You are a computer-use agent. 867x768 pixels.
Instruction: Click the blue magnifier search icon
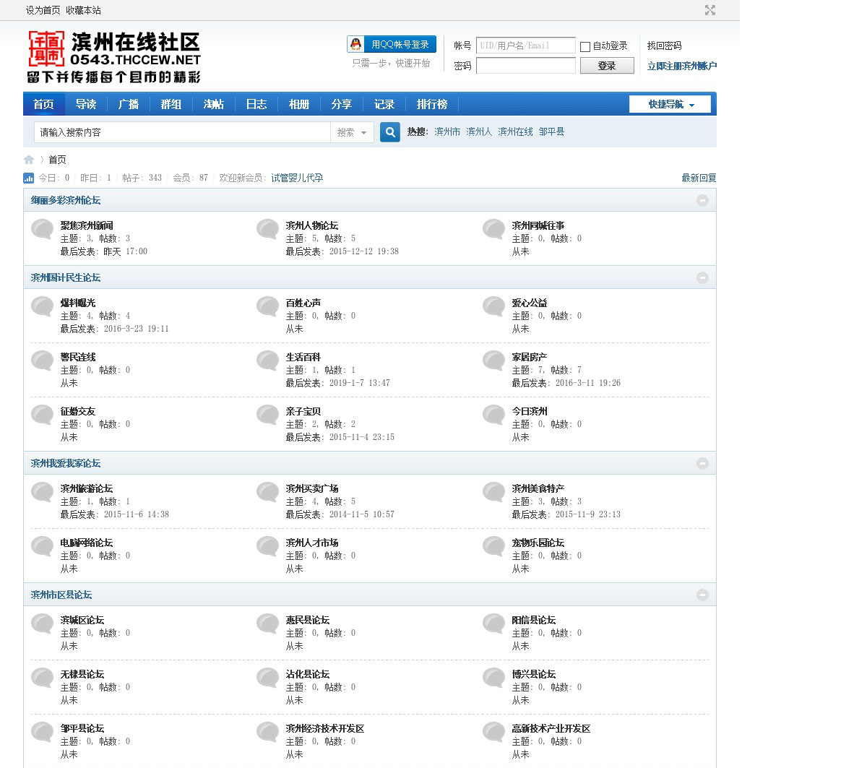point(390,132)
